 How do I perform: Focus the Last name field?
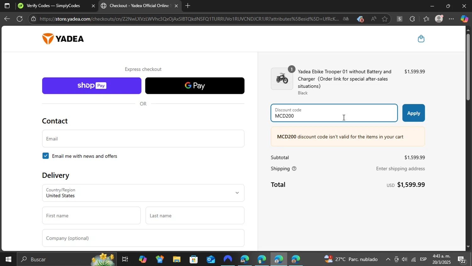[195, 215]
